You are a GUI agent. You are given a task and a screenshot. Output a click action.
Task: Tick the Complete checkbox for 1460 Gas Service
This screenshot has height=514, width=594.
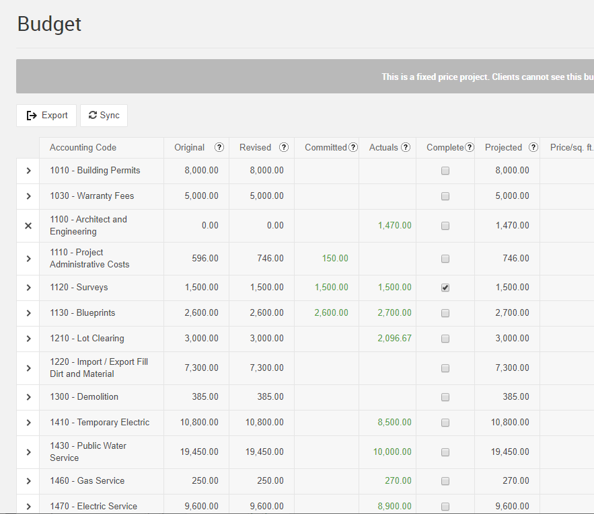point(445,481)
